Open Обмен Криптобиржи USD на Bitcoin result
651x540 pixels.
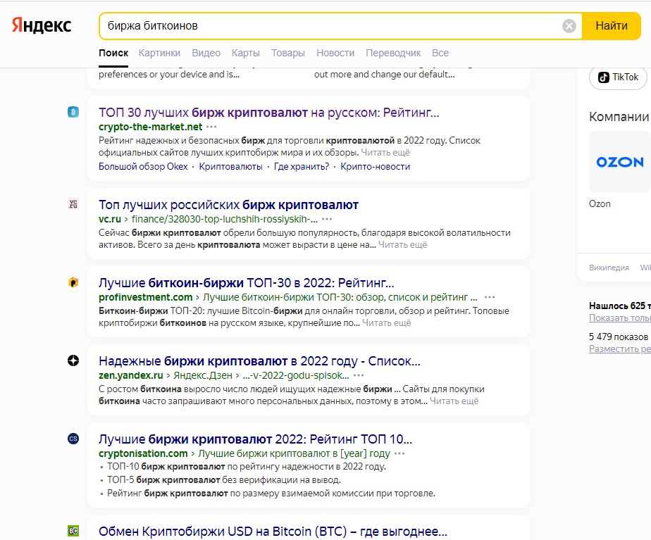pos(273,532)
